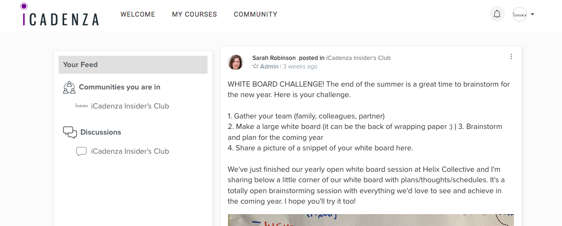Open iCadenza Insider's Club under Discussions
This screenshot has height=226, width=562.
(130, 151)
